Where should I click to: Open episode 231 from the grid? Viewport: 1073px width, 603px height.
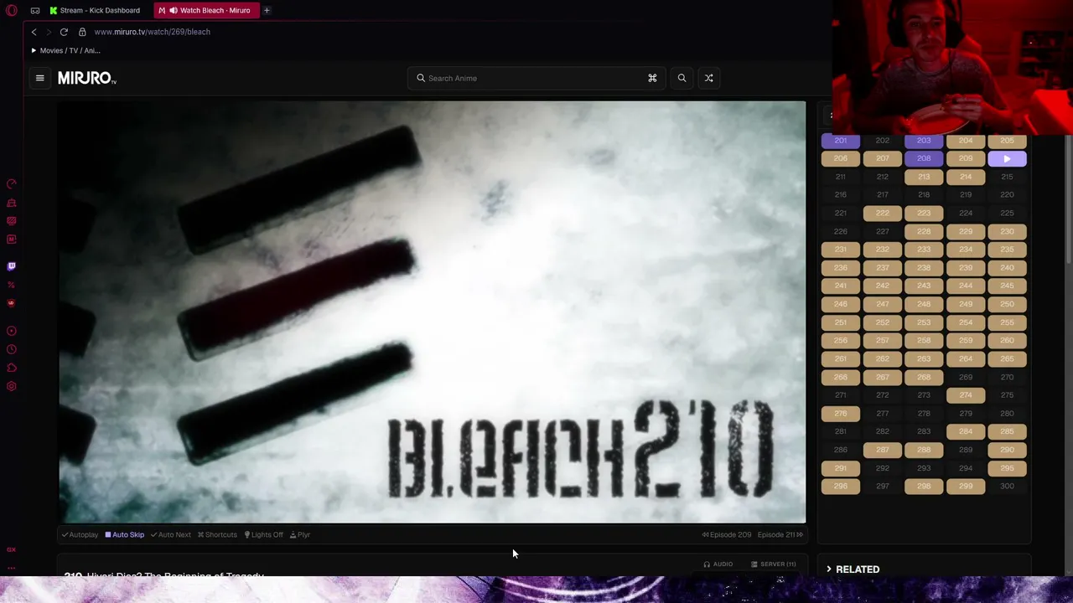click(840, 250)
